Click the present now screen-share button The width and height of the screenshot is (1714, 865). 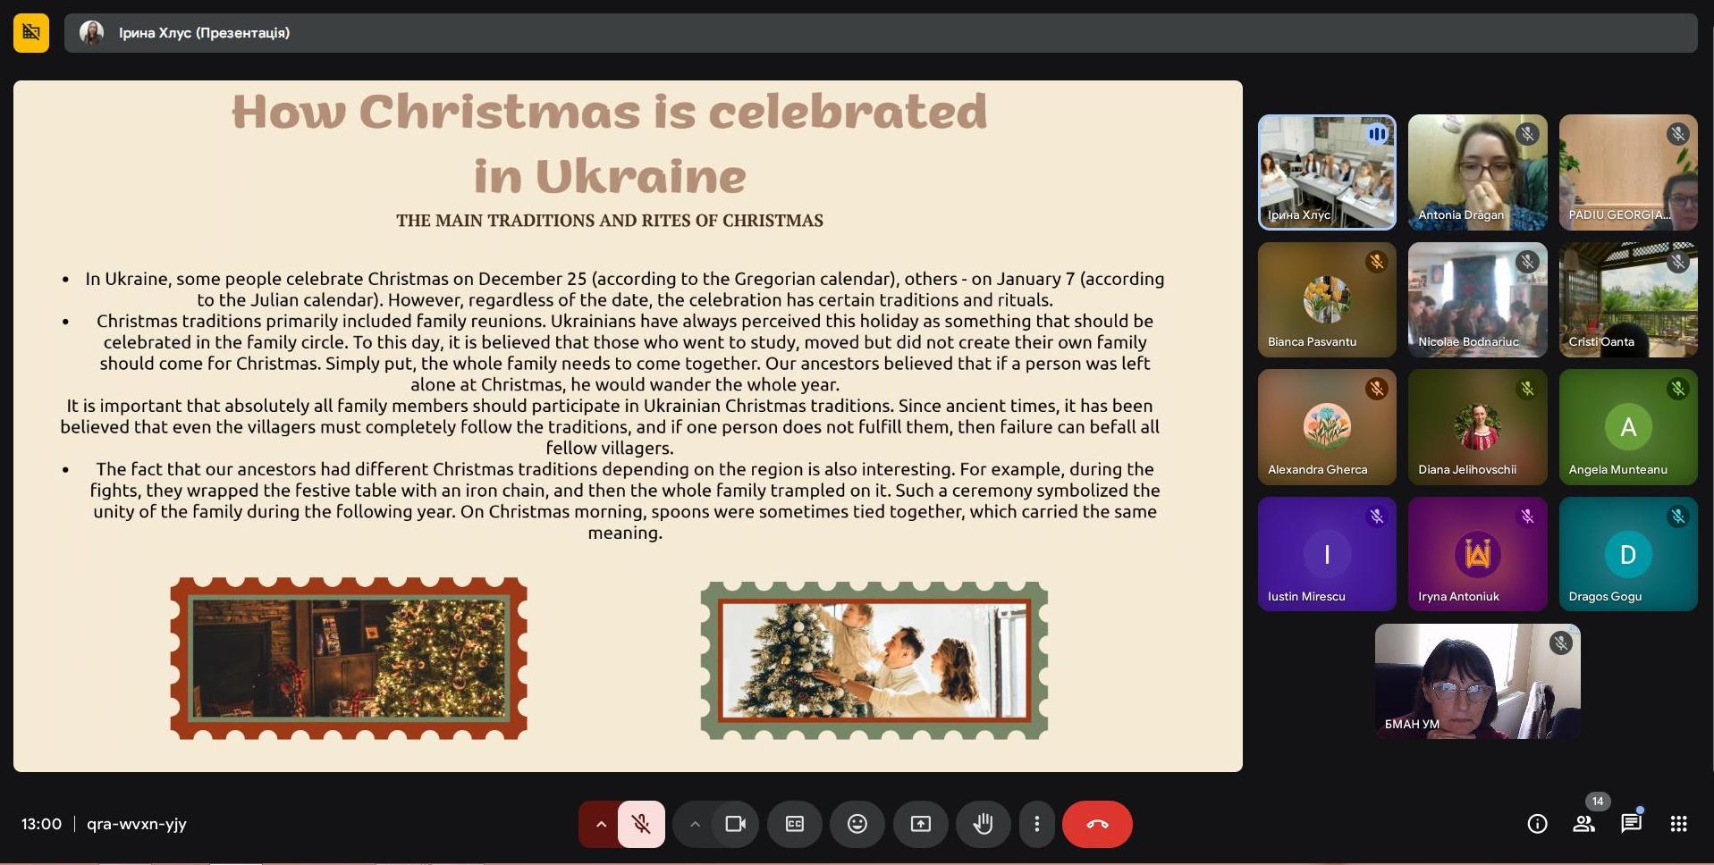tap(920, 824)
